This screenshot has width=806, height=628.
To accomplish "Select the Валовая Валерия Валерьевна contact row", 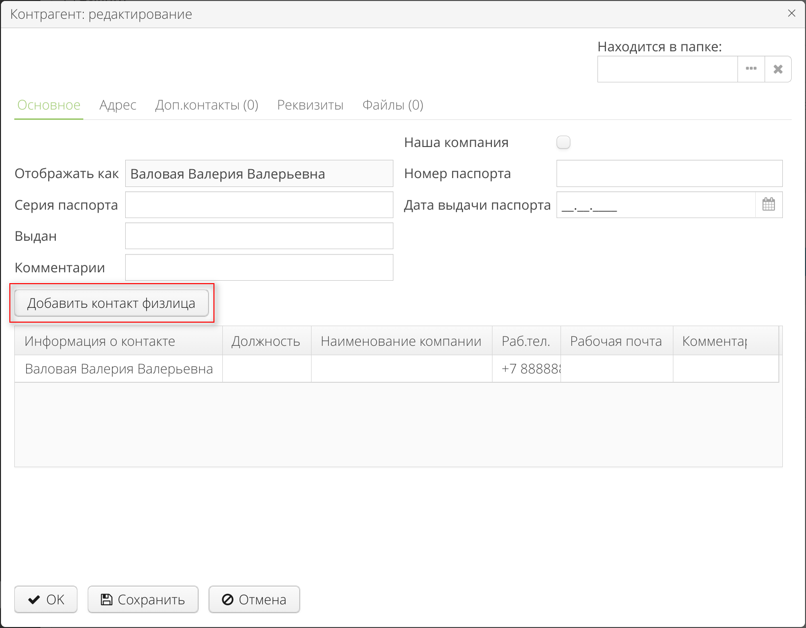I will click(118, 369).
